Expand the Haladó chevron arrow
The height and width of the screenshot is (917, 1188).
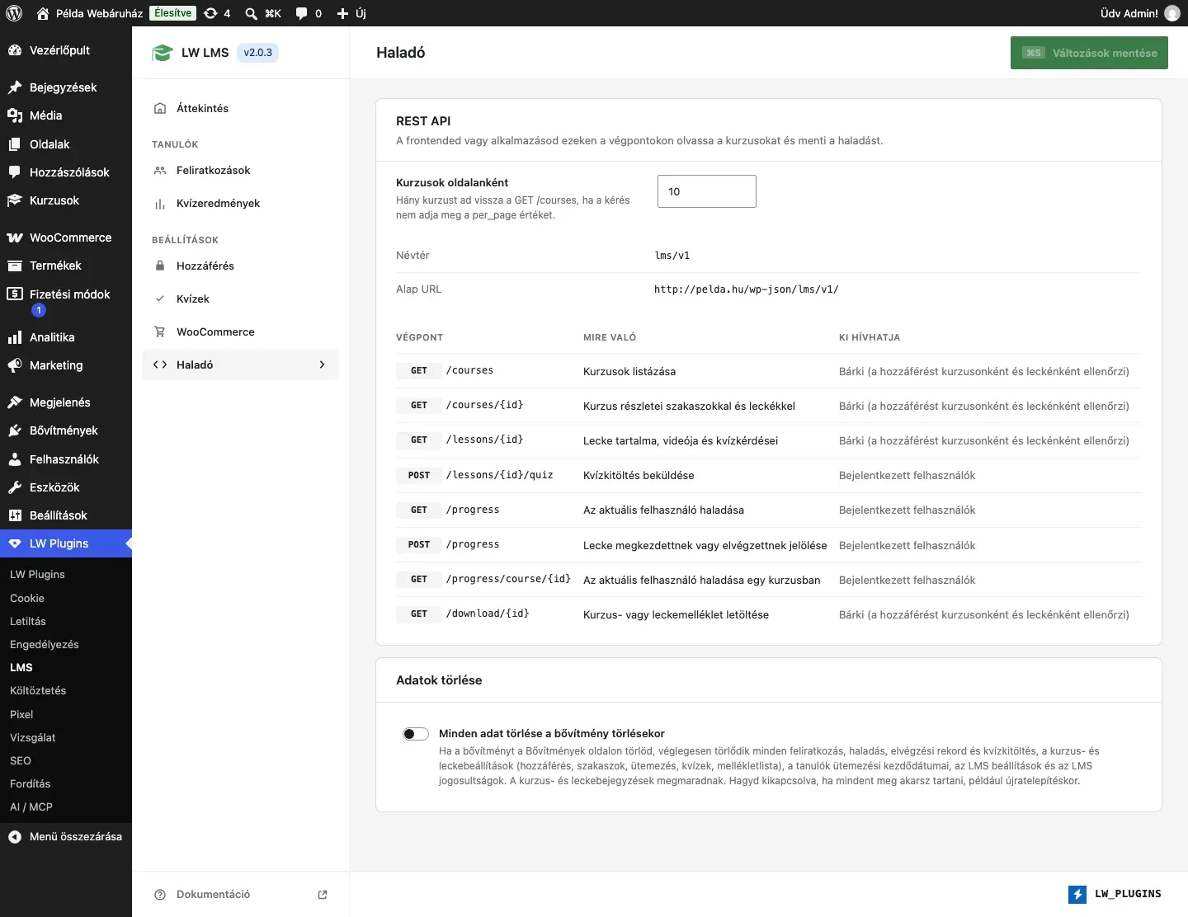[x=322, y=364]
